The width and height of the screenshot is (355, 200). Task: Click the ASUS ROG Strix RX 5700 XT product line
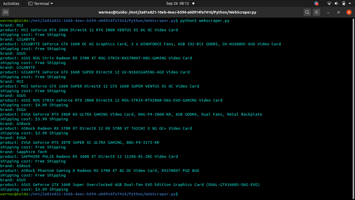click(x=96, y=58)
